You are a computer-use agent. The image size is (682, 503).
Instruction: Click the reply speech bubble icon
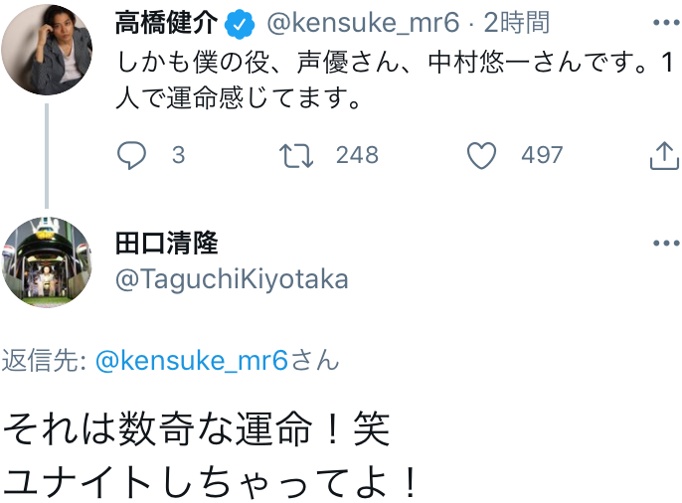pos(131,155)
